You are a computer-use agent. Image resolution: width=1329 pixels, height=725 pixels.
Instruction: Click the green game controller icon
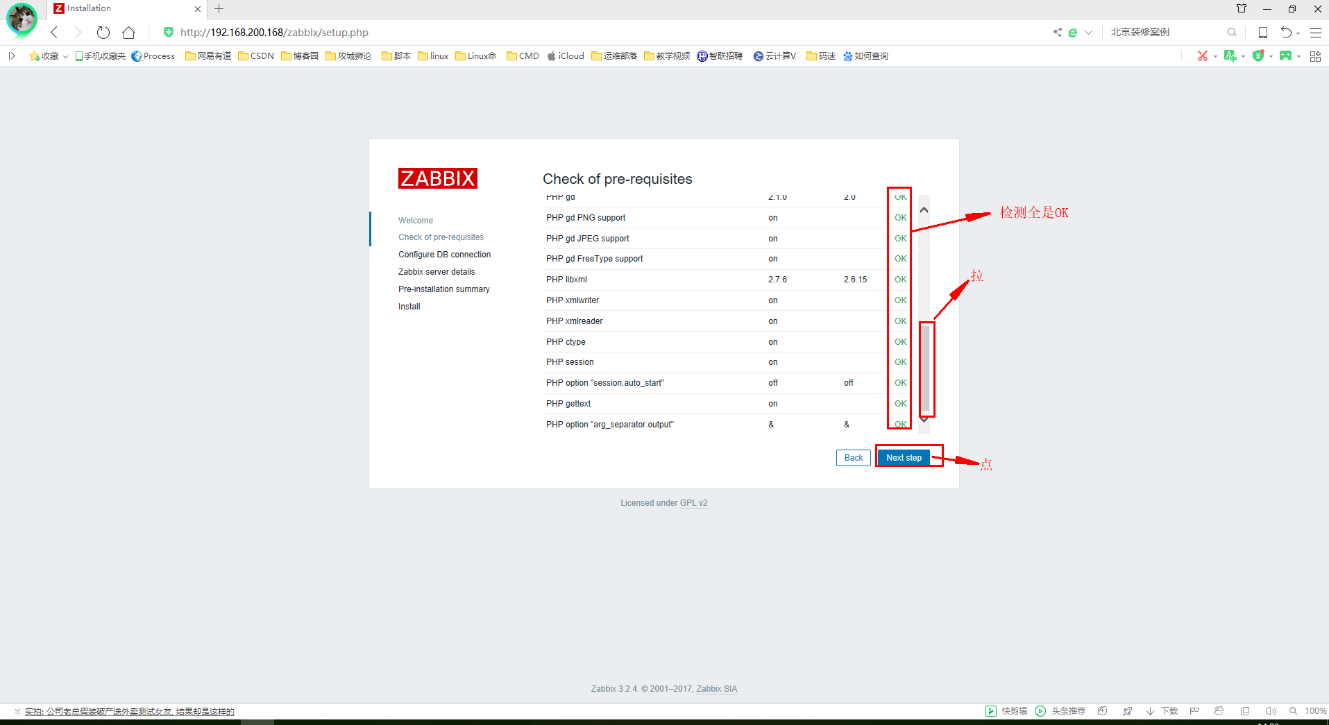[1286, 56]
